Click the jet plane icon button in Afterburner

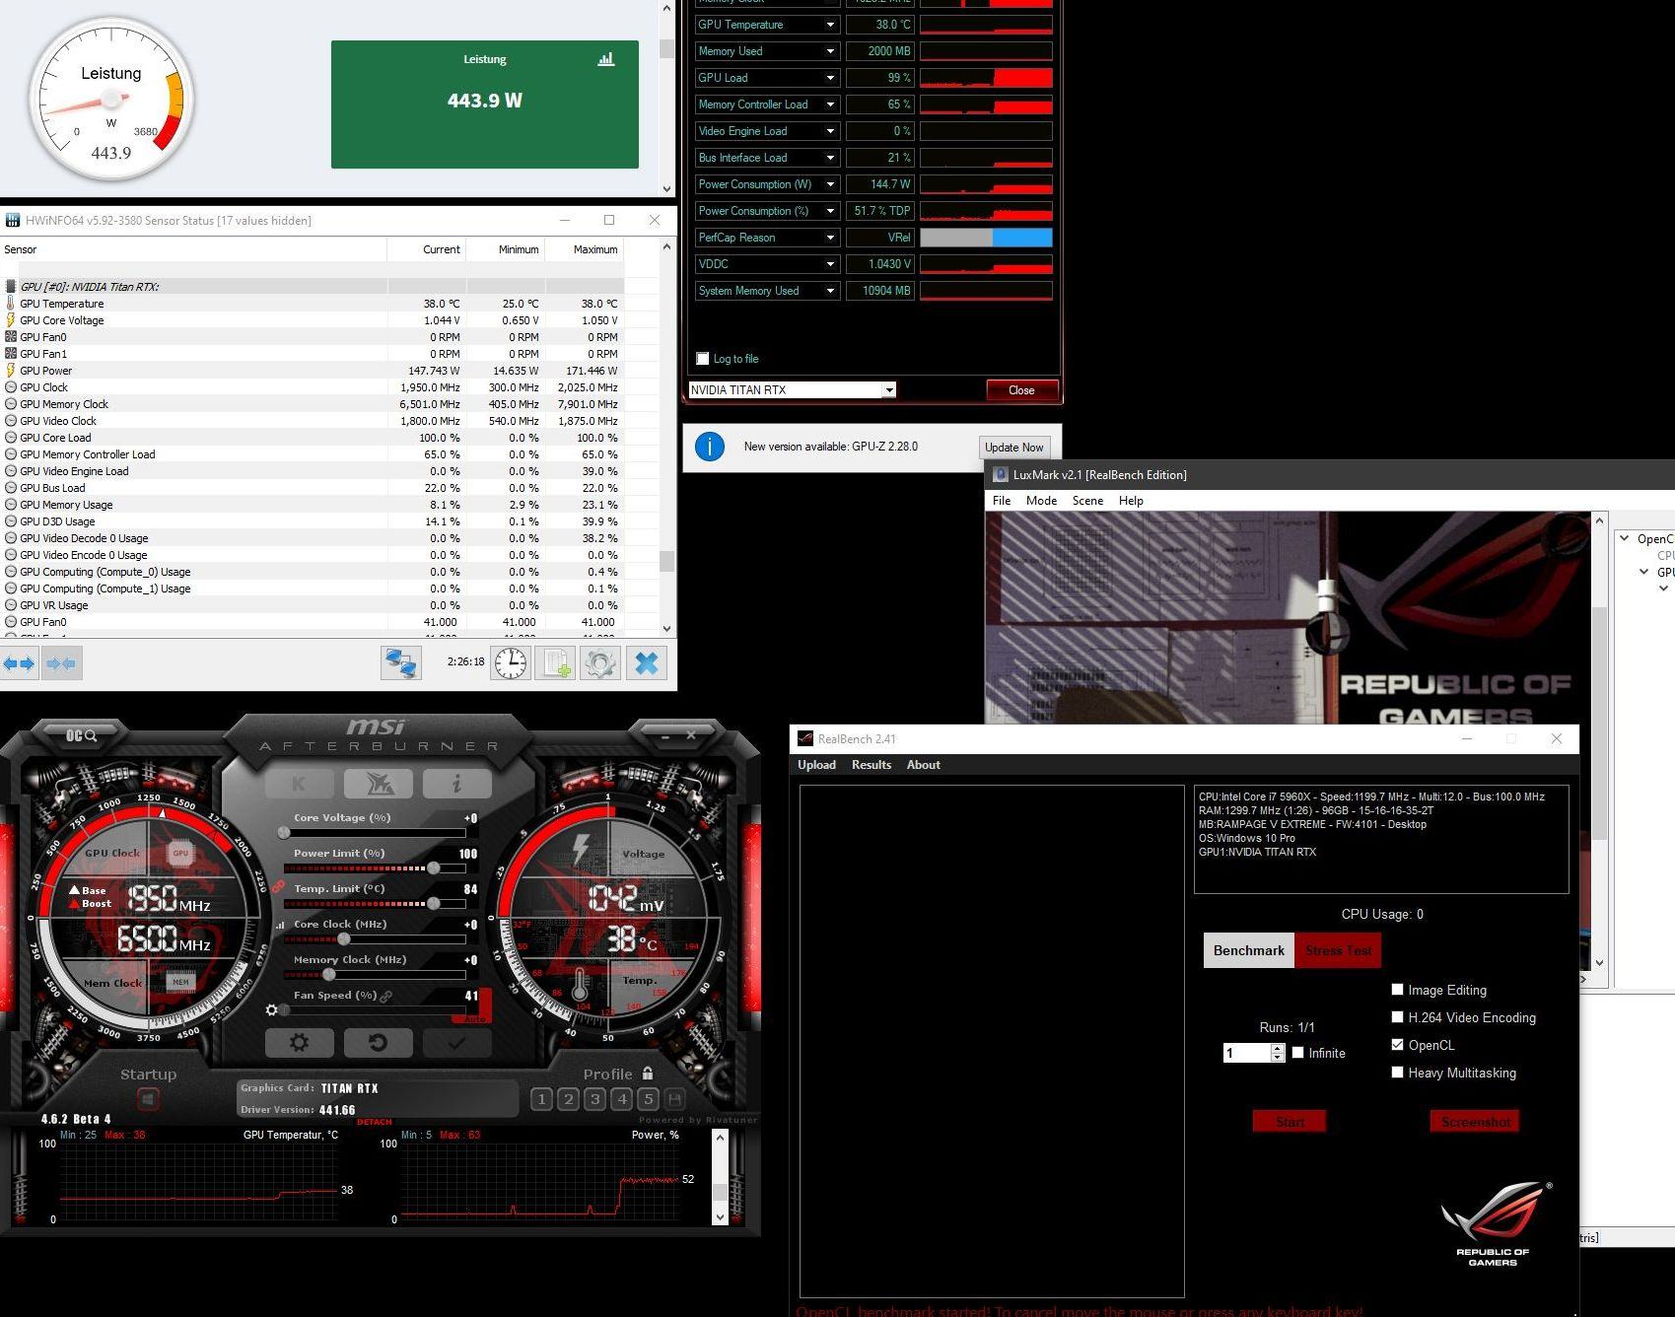coord(379,784)
